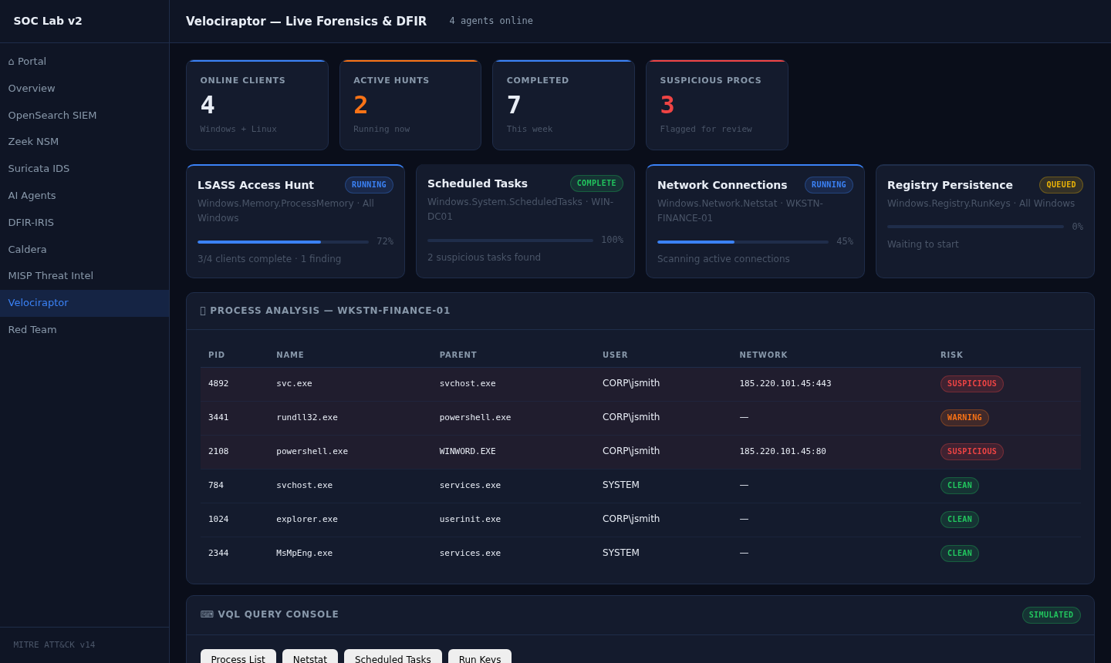The height and width of the screenshot is (663, 1111).
Task: Open the Suspicious Procs stat card
Action: click(716, 105)
